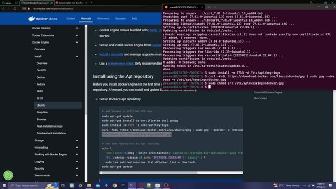Click the browser address bar URL

[54, 9]
